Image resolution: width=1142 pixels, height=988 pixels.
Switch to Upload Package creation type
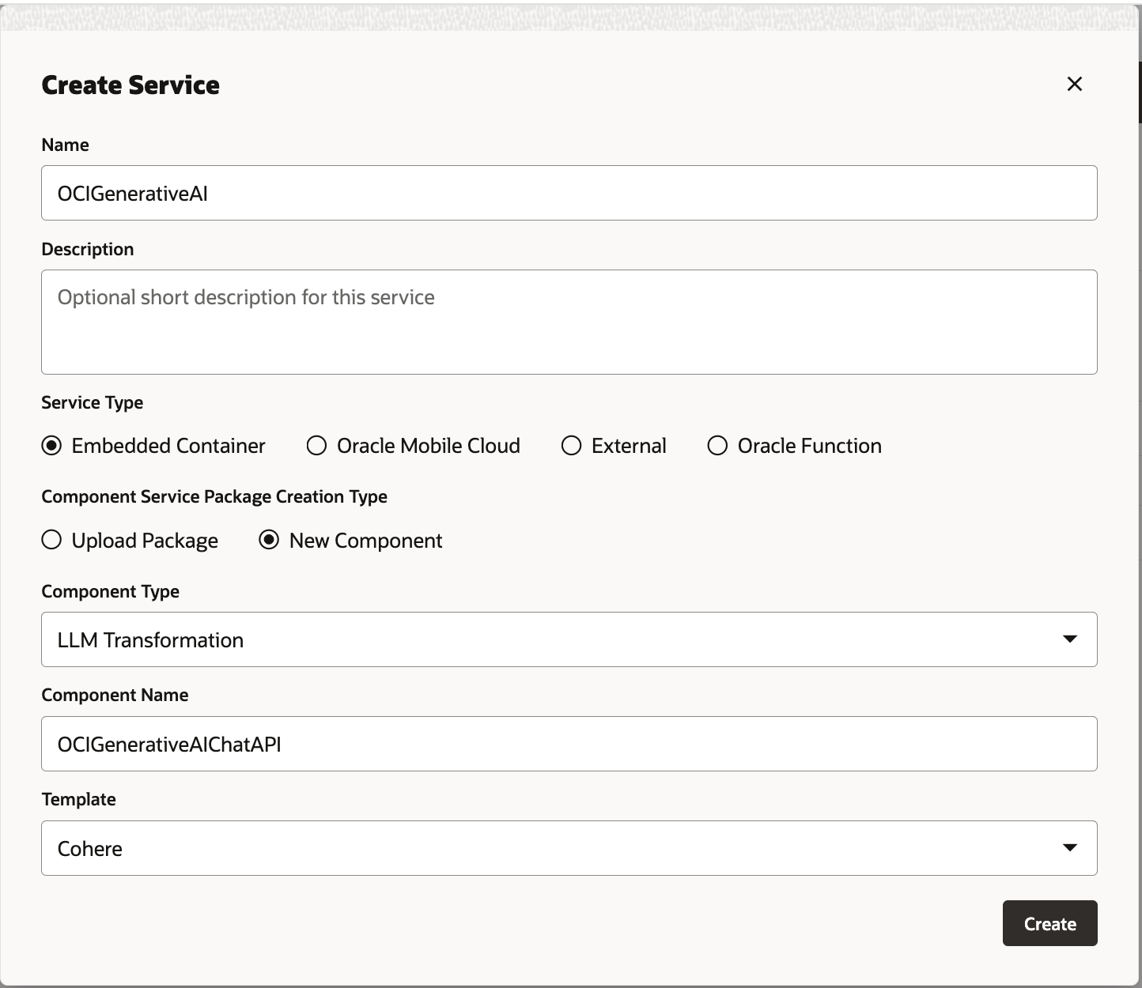(52, 541)
